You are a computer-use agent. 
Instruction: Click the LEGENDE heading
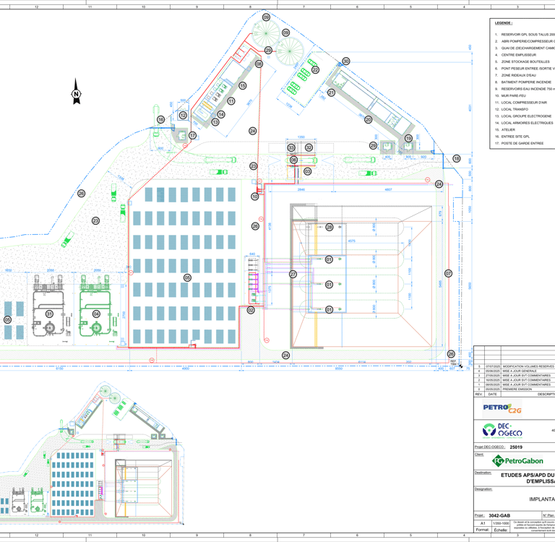coord(503,23)
